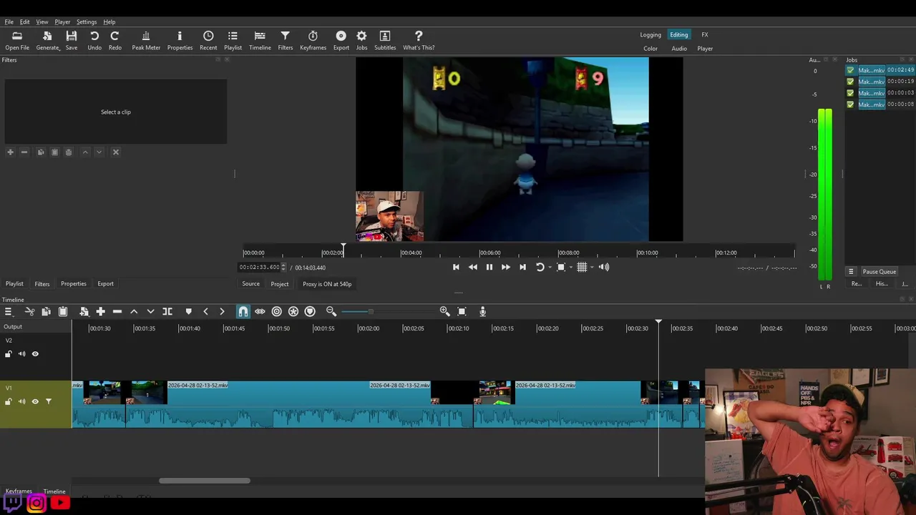Hide the V1 track
916x515 pixels.
35,401
